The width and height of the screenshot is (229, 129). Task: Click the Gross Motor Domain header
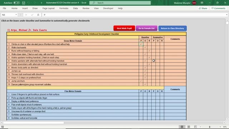point(73,41)
